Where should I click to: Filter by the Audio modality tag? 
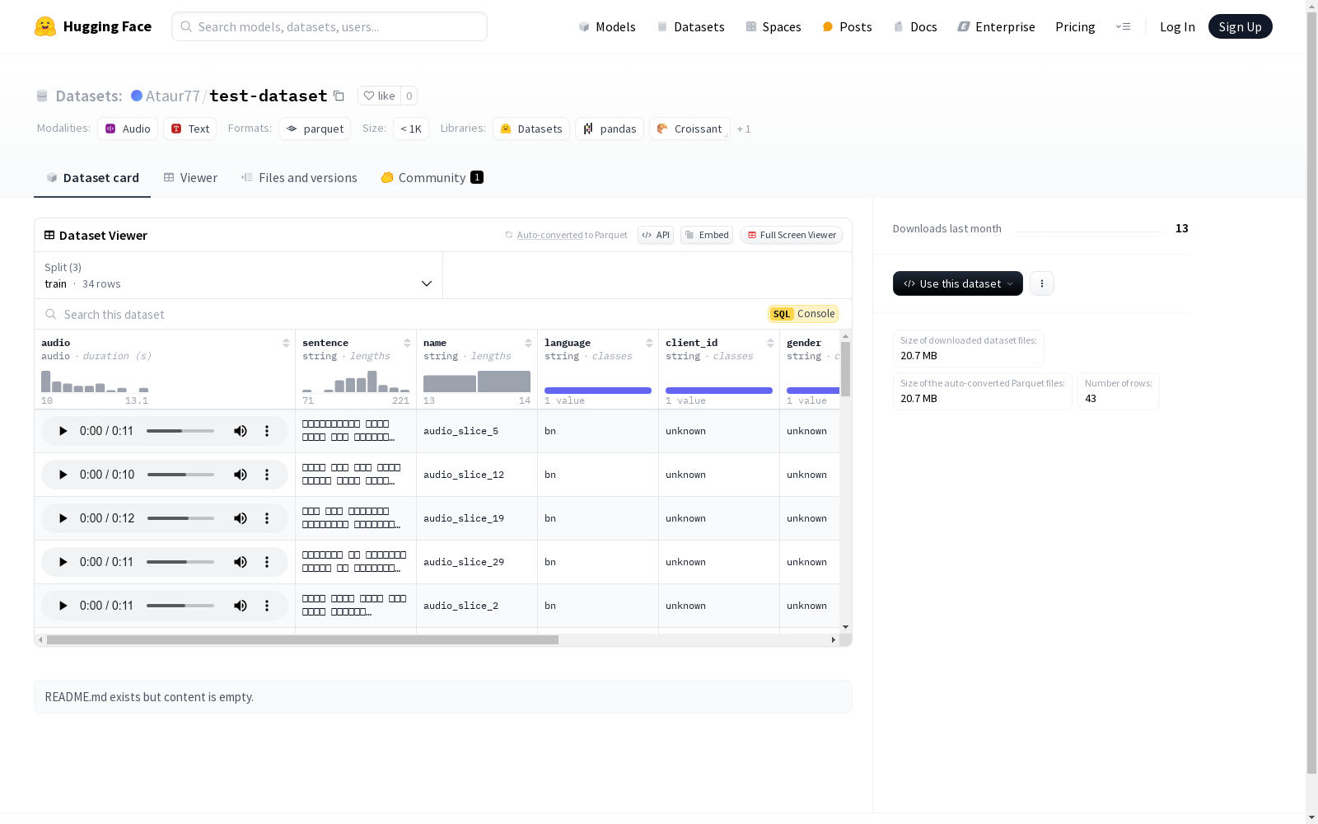point(128,129)
